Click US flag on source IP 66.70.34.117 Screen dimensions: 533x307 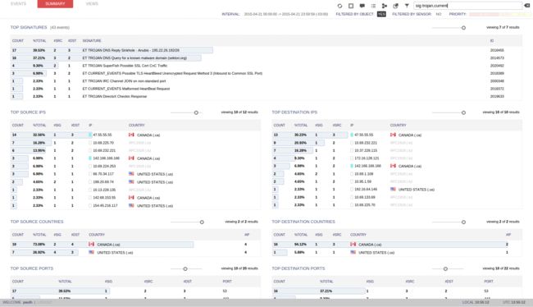coord(131,174)
